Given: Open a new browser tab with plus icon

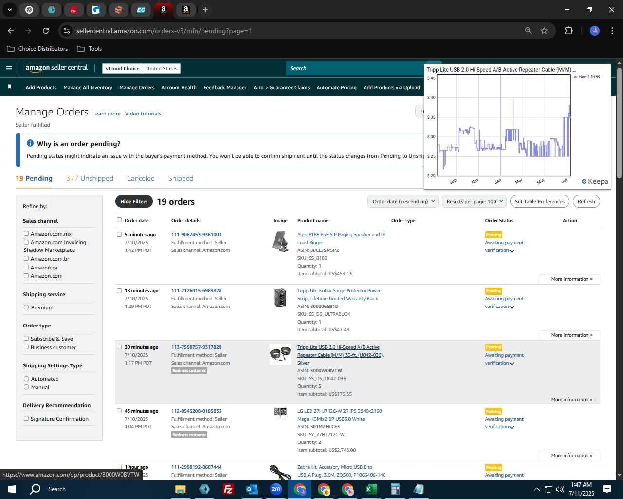Looking at the screenshot, I should coord(205,10).
